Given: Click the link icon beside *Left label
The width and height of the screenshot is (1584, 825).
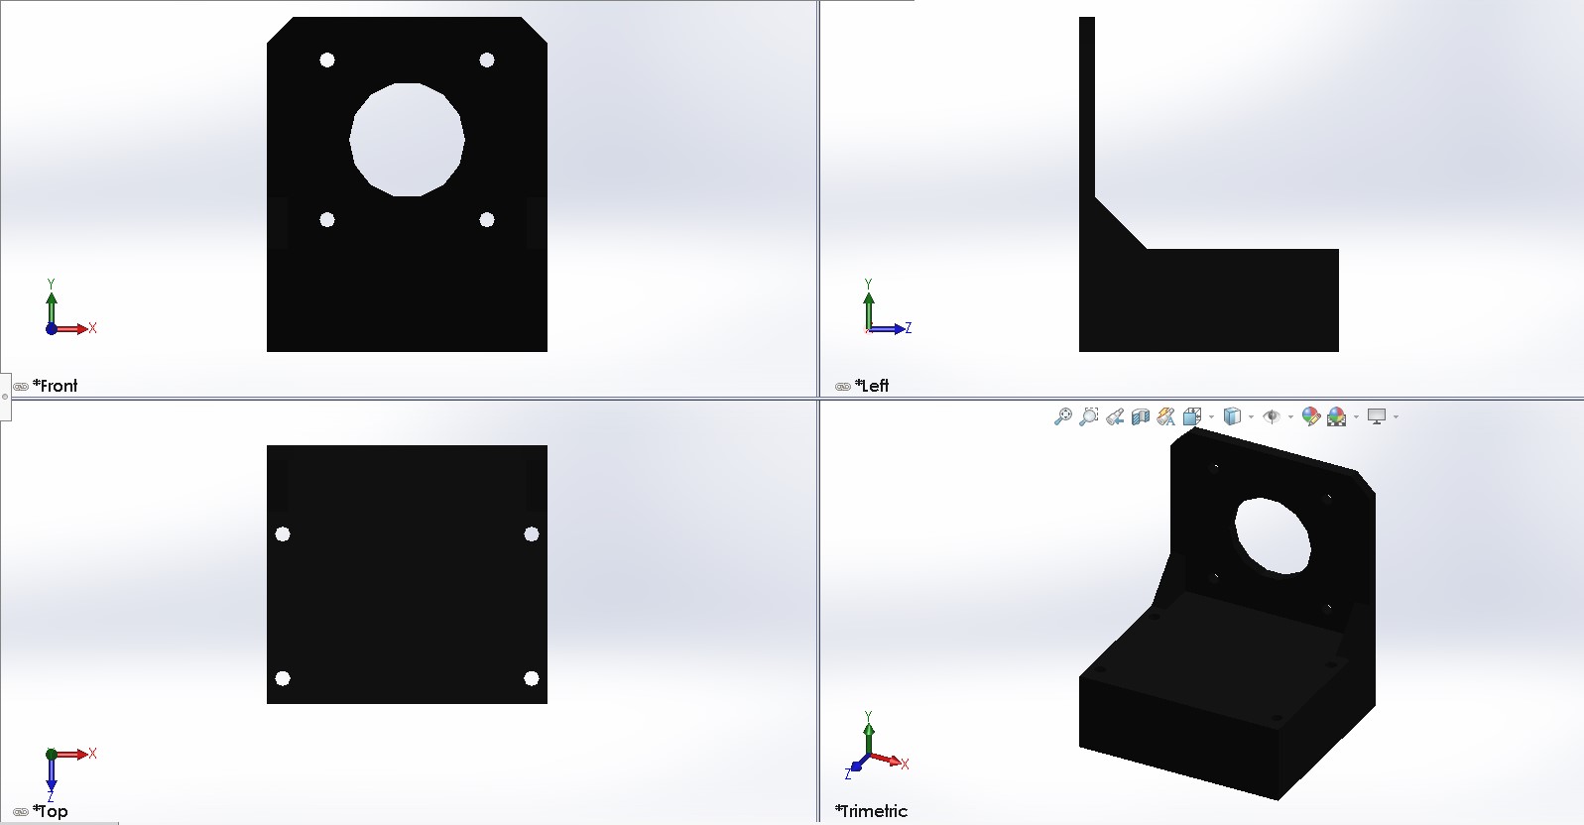Looking at the screenshot, I should click(x=843, y=387).
